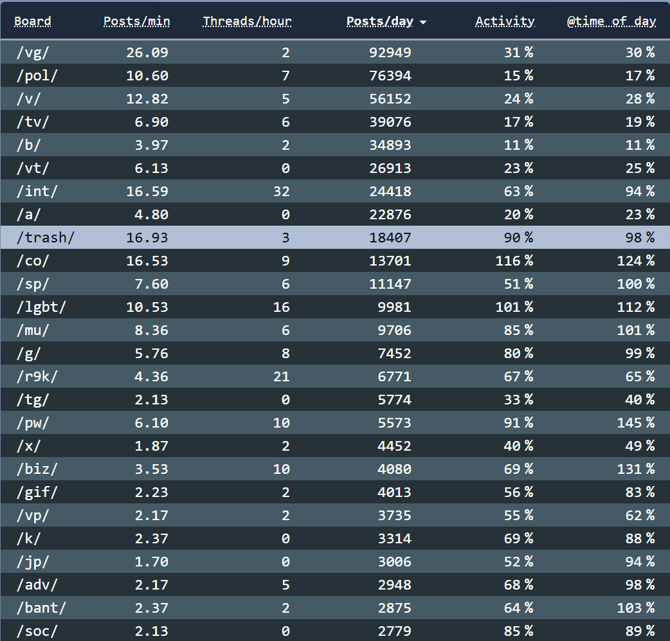Viewport: 670px width, 641px height.
Task: Click the /tv/ board name
Action: [33, 122]
